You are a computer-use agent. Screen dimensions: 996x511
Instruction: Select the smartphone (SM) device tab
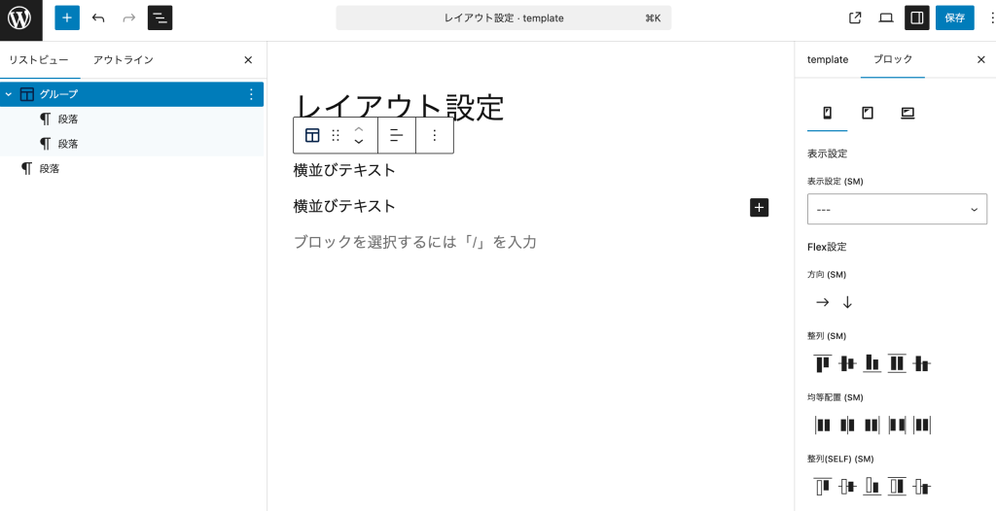tap(827, 114)
